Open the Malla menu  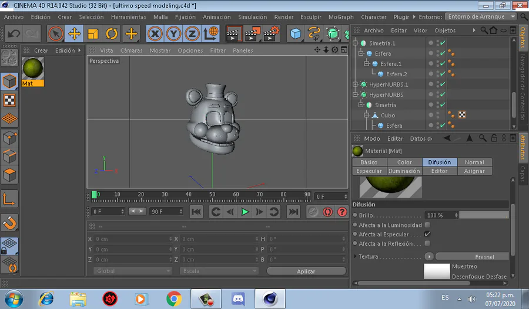[160, 17]
